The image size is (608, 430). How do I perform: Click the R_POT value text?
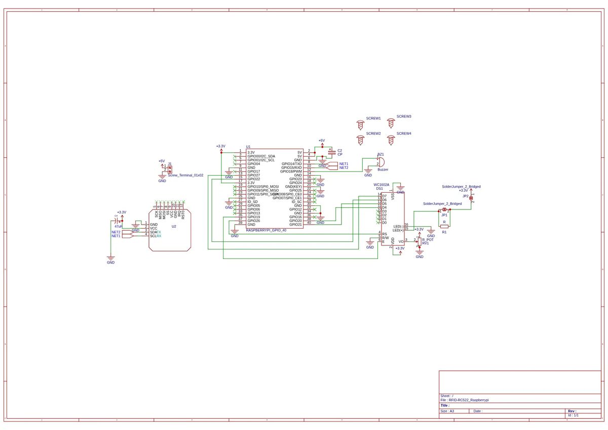point(428,239)
